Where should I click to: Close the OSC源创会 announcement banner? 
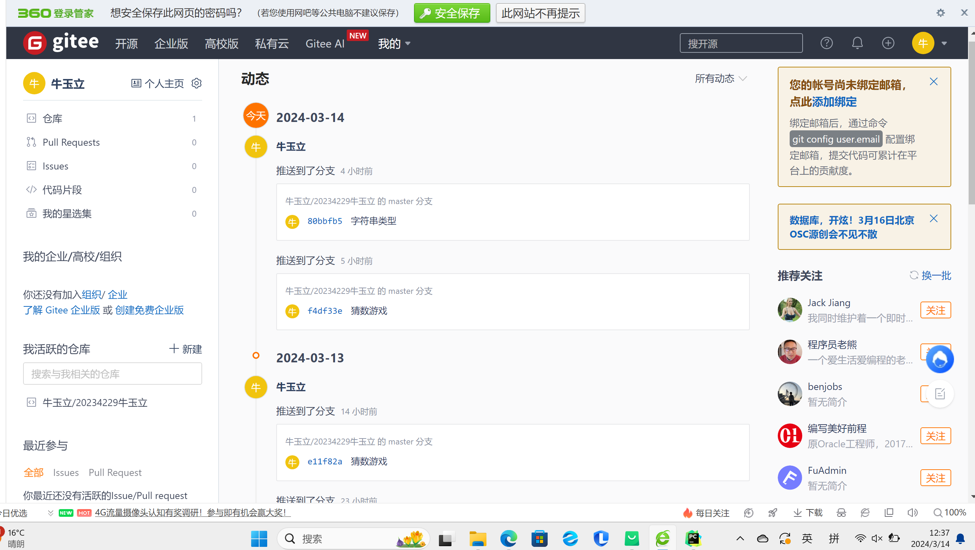(933, 219)
